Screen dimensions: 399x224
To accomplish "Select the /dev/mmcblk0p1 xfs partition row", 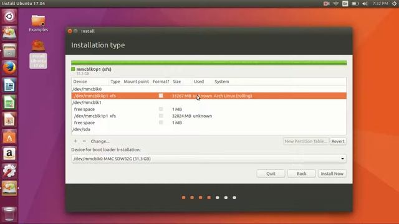I will click(209, 96).
